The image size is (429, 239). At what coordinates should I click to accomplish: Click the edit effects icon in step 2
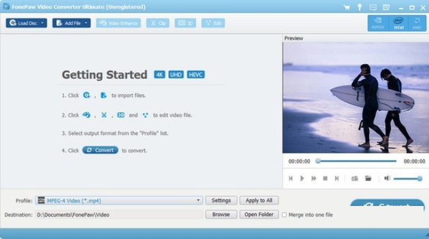click(145, 116)
